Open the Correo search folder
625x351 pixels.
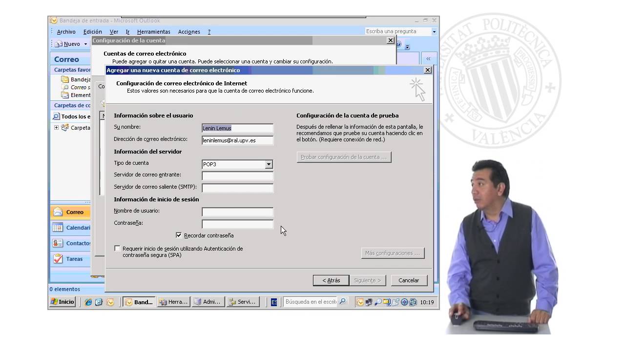click(76, 87)
